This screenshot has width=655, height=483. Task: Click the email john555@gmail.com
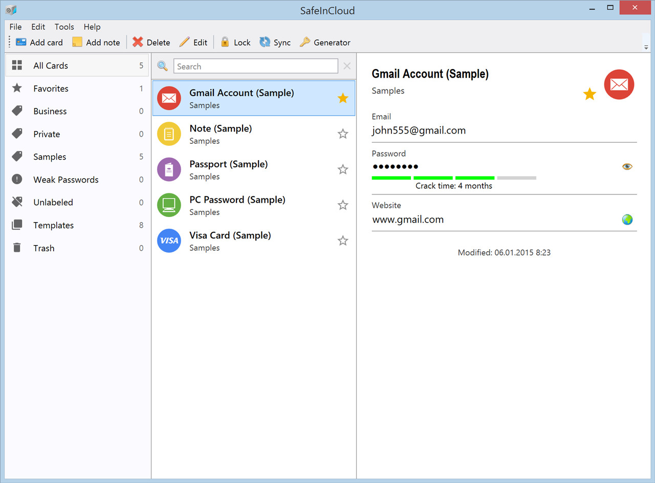tap(419, 130)
